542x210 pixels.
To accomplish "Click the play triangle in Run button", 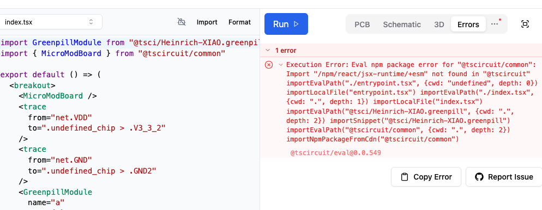I will [x=296, y=24].
